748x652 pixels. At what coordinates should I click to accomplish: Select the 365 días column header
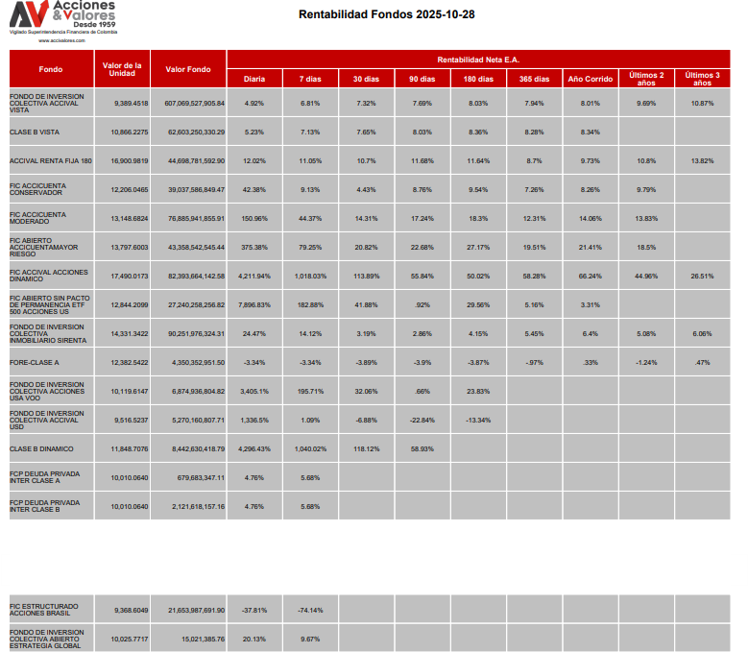(534, 79)
